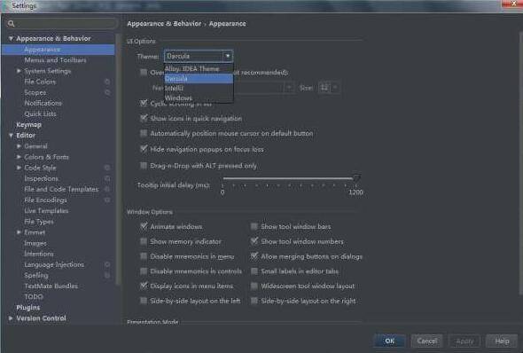The width and height of the screenshot is (523, 353).
Task: Click the project-level icon beside File Encodings
Action: [x=107, y=200]
